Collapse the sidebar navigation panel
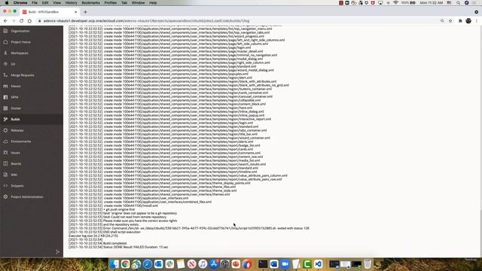 click(57, 251)
